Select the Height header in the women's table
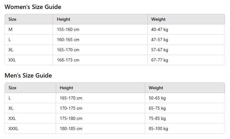Screen dimensions: 230x139 (63, 19)
